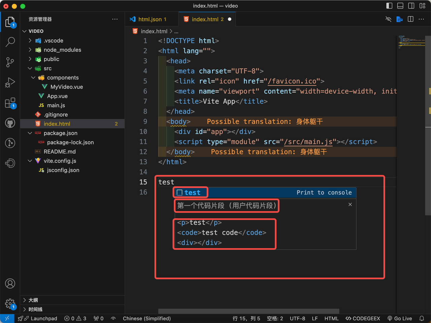Viewport: 431px width, 323px height.
Task: Expand the 大纲 outline section
Action: 33,300
